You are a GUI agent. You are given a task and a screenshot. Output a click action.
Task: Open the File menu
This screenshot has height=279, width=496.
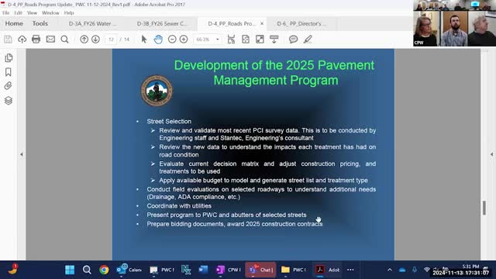click(x=5, y=13)
